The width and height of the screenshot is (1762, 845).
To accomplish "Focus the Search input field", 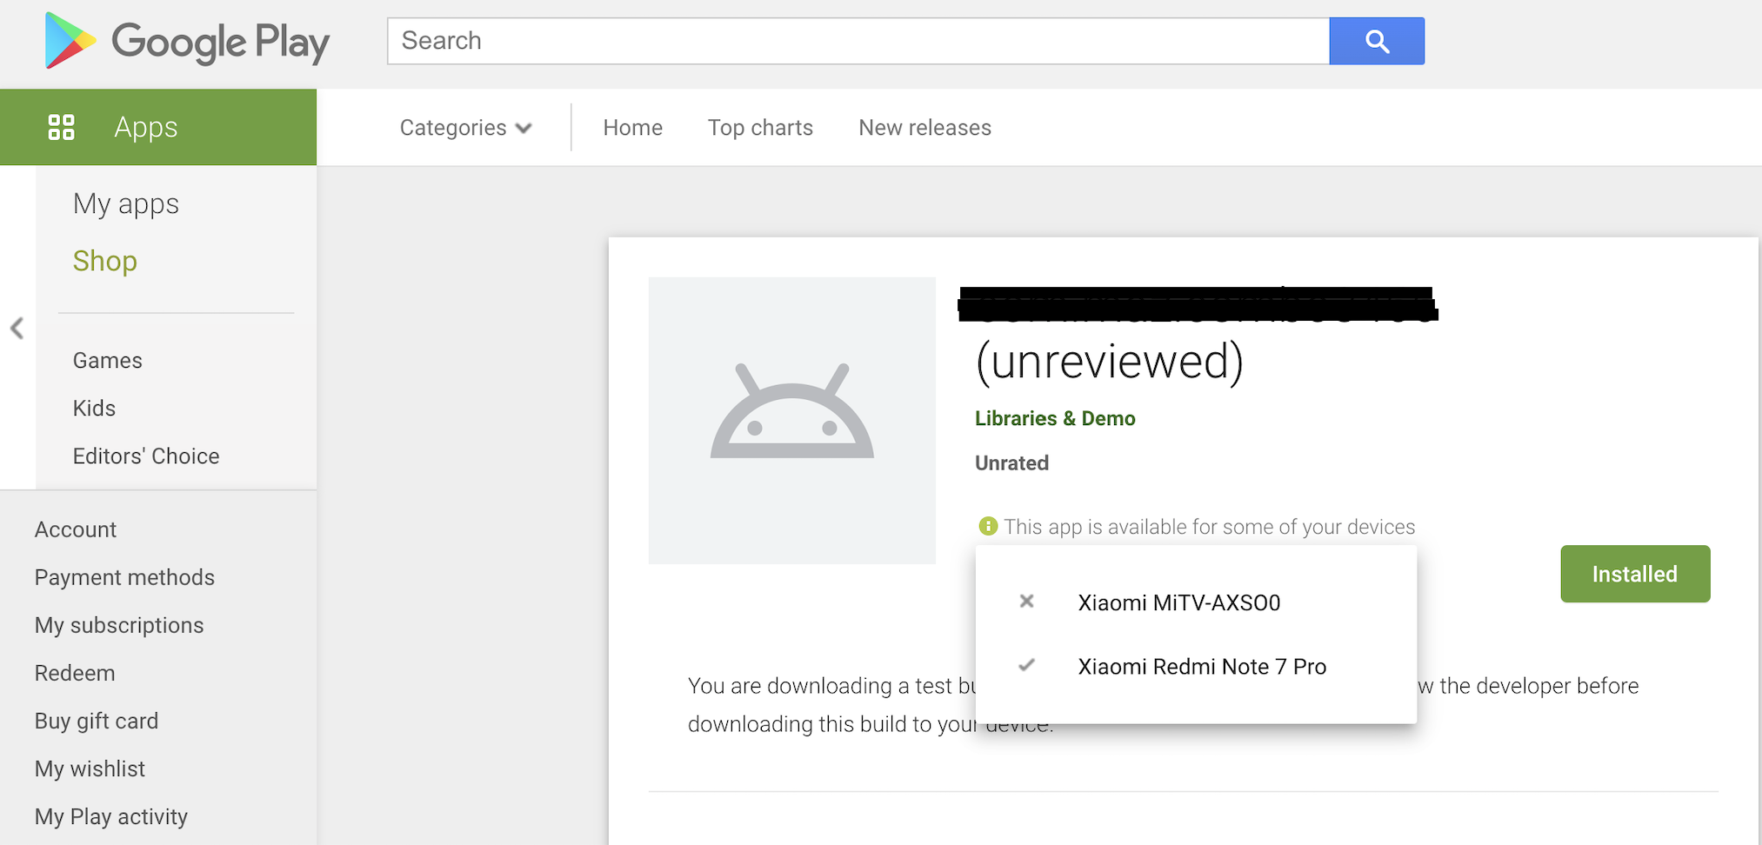I will point(858,41).
